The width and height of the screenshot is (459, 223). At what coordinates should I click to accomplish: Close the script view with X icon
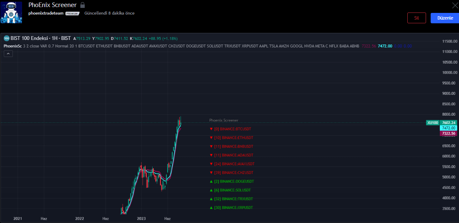click(x=455, y=5)
